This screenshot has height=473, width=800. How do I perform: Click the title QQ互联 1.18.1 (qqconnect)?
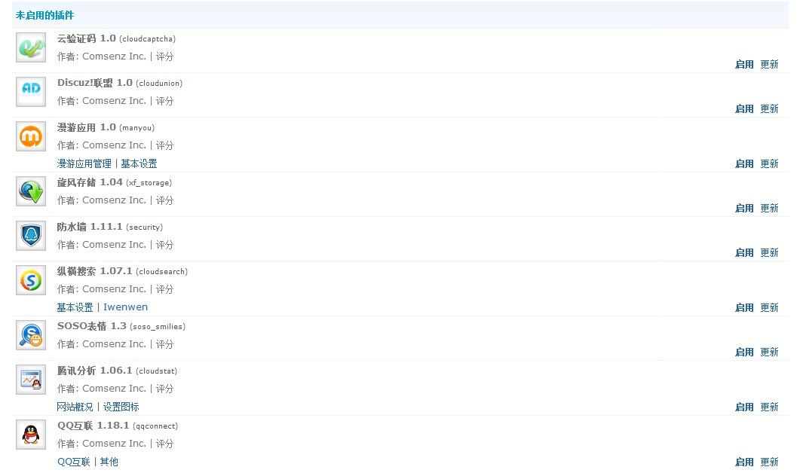tap(118, 426)
